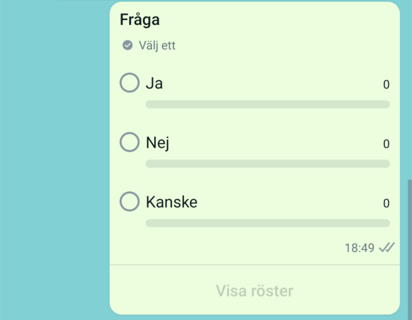Click the progress bar under Kanske
Screen dimensions: 412x320
(268, 223)
